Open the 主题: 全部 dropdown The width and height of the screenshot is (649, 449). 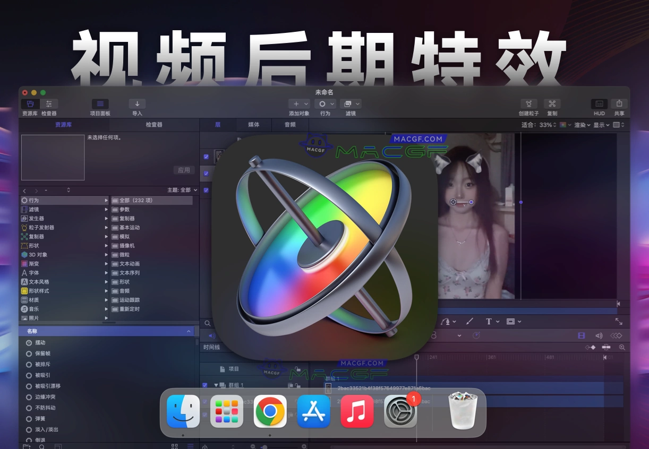click(182, 190)
